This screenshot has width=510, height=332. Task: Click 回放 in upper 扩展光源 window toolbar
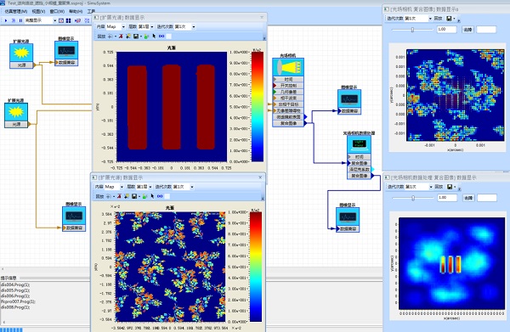click(101, 37)
